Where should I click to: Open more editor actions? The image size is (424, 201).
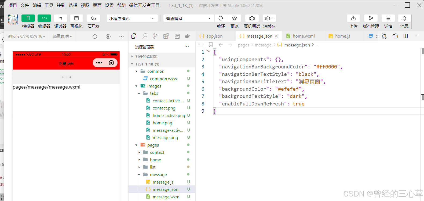point(416,36)
